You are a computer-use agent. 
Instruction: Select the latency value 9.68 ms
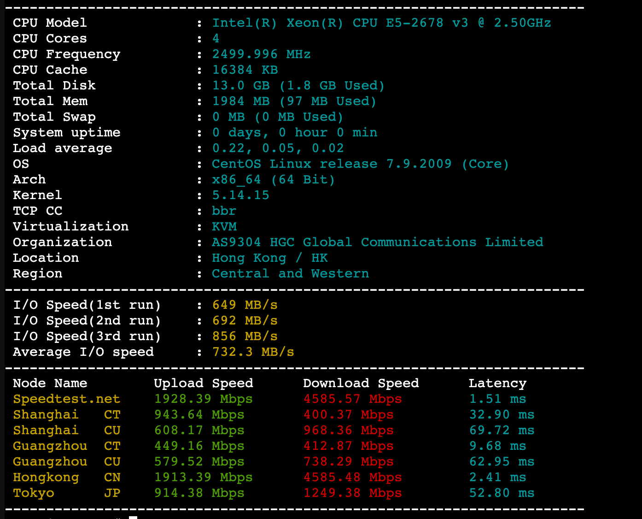(x=497, y=446)
